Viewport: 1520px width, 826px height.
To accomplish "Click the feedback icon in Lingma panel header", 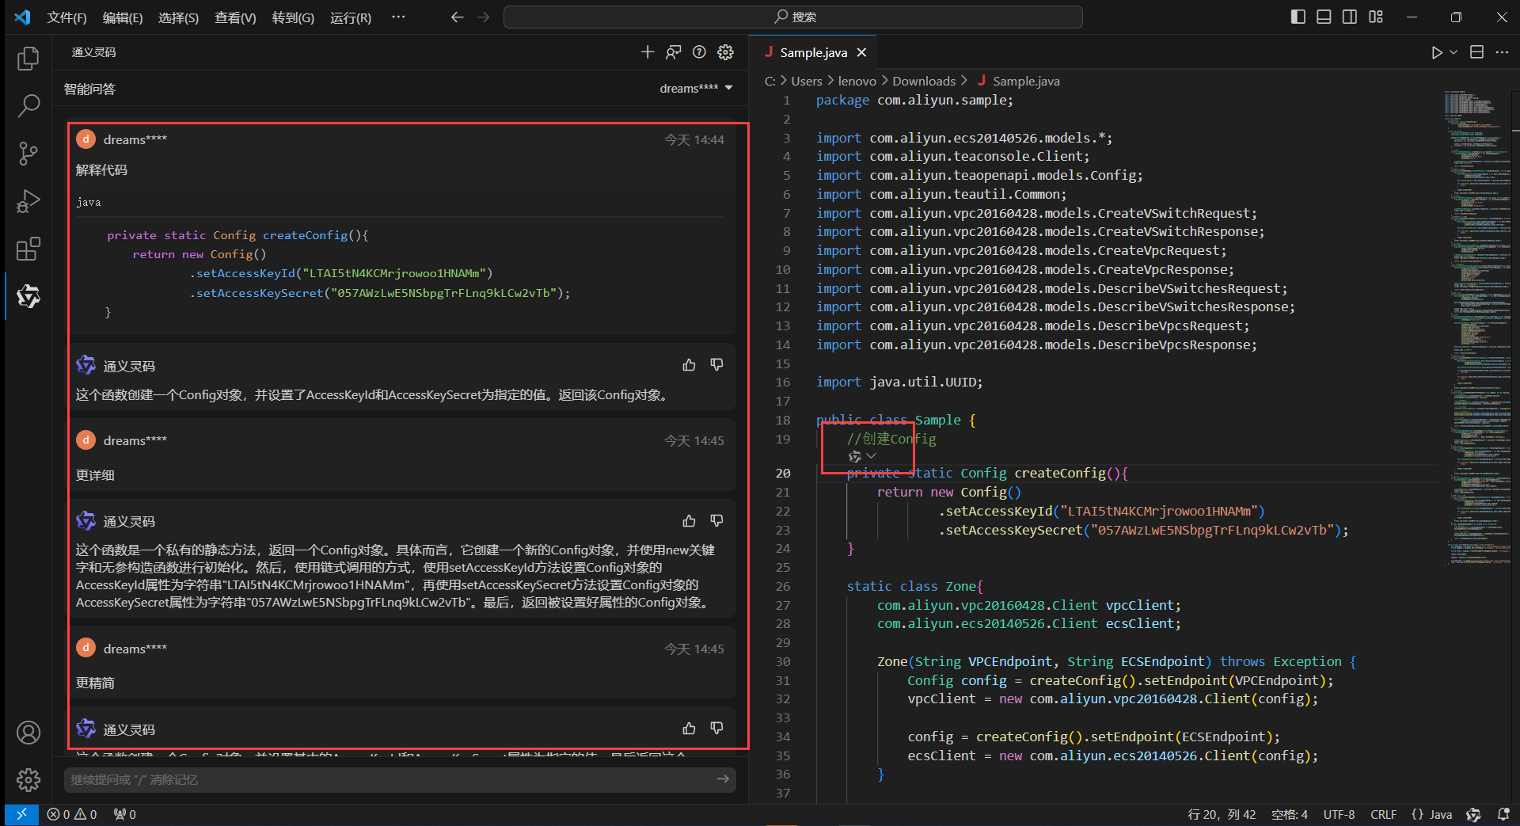I will point(673,52).
